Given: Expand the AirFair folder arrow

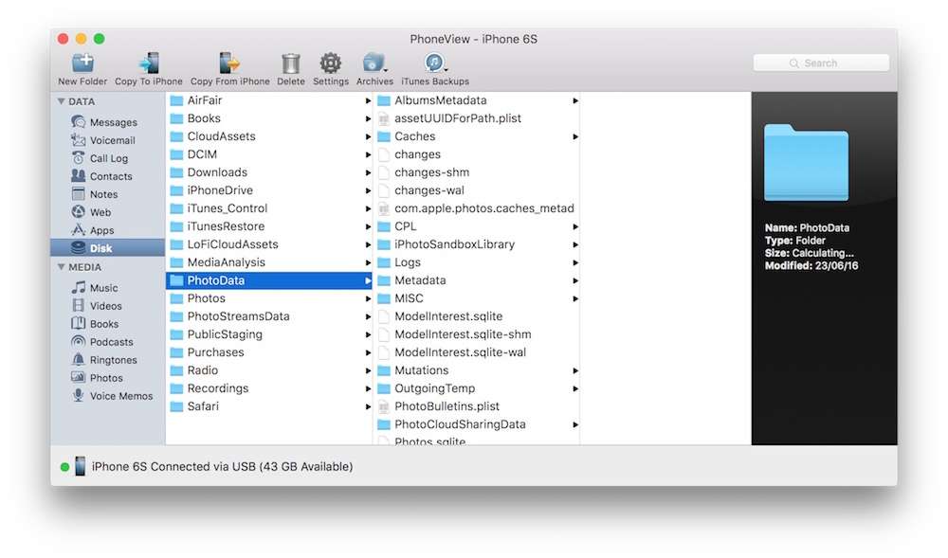Looking at the screenshot, I should tap(368, 100).
